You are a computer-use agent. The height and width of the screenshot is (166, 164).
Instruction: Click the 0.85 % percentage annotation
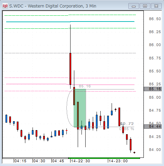tap(127, 129)
